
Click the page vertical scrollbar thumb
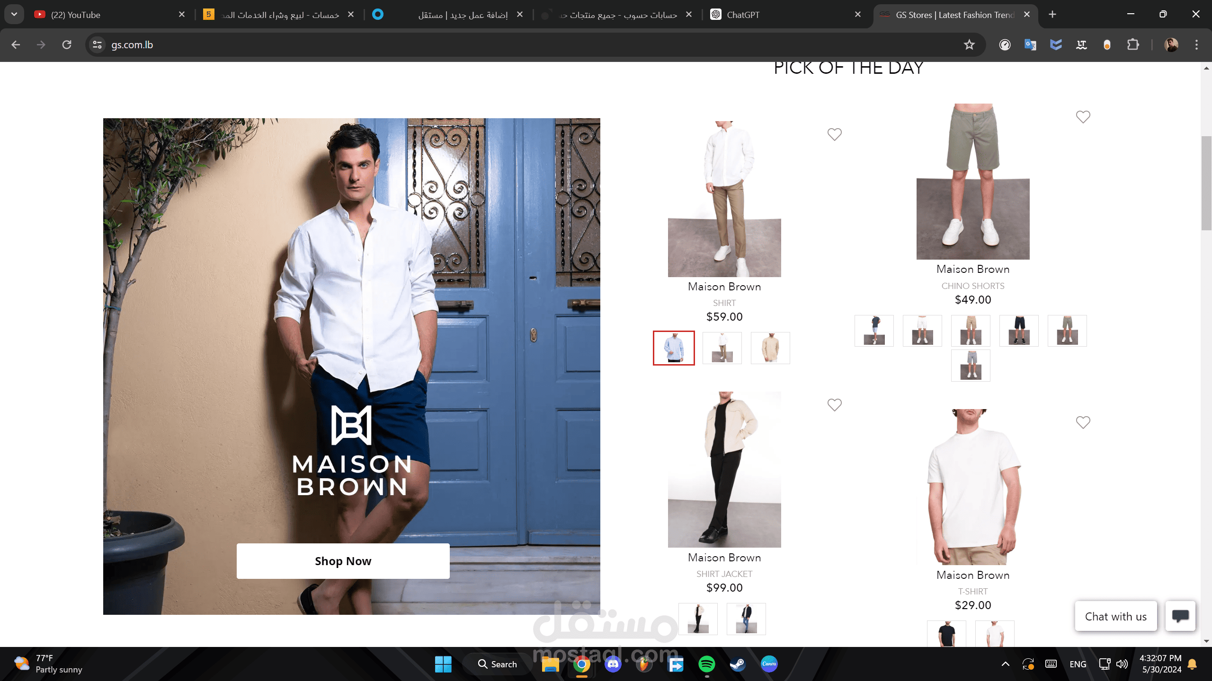click(x=1206, y=183)
